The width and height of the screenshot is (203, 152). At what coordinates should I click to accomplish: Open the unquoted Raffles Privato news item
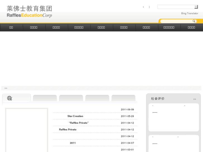[68, 129]
